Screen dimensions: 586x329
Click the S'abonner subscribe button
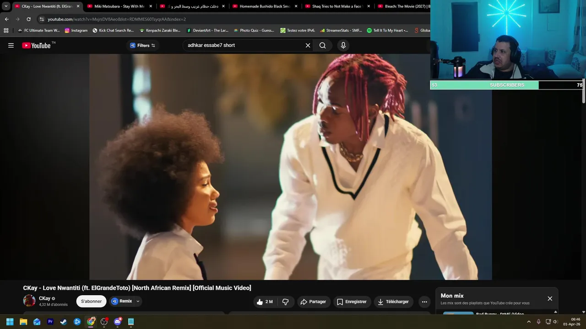click(x=91, y=301)
